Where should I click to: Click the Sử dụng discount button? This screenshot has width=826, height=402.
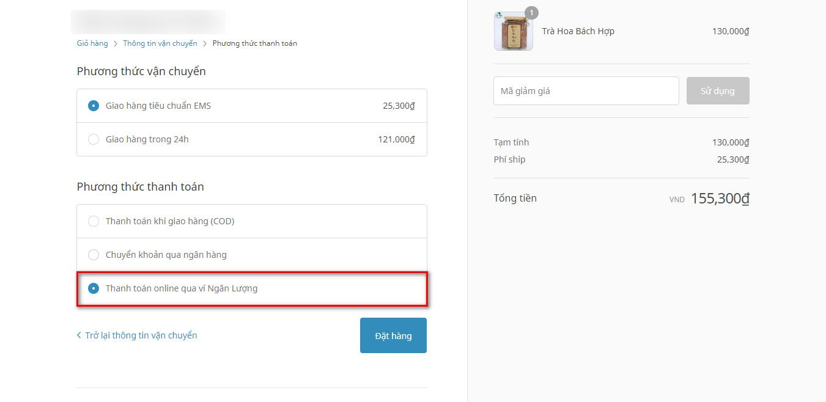[x=717, y=91]
